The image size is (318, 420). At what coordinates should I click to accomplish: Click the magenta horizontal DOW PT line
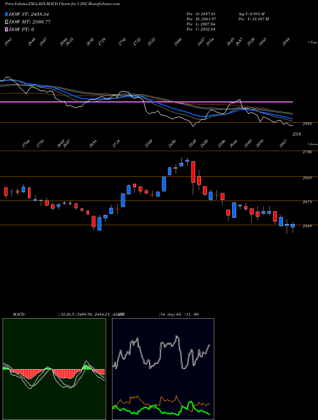pos(146,102)
